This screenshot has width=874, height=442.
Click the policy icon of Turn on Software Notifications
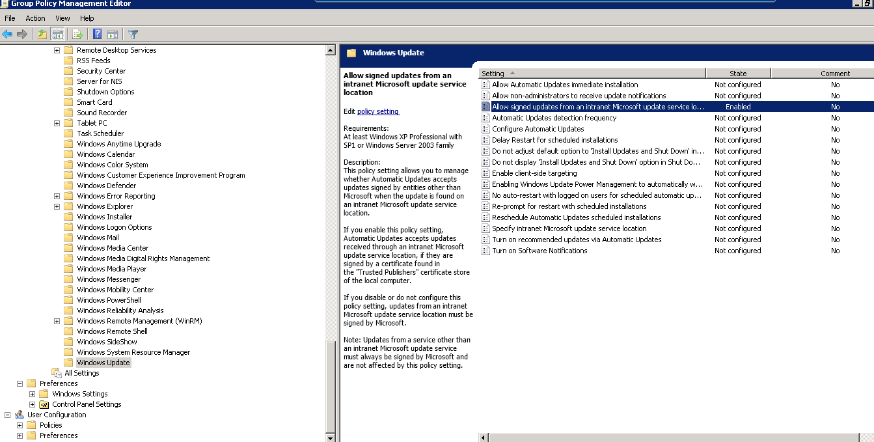tap(485, 251)
